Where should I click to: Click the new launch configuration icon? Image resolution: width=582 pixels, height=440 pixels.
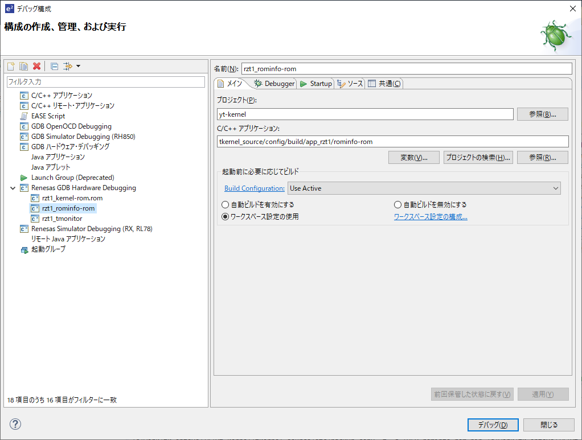pyautogui.click(x=11, y=67)
